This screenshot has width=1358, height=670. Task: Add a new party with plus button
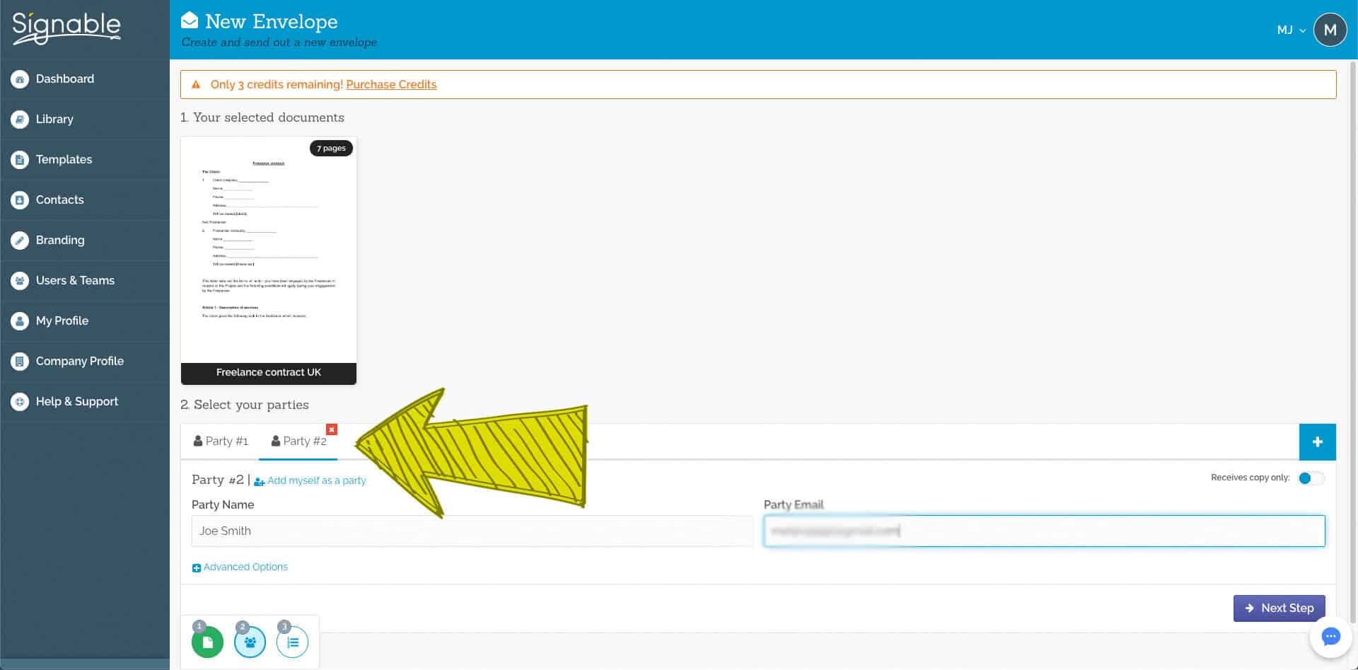pos(1317,442)
